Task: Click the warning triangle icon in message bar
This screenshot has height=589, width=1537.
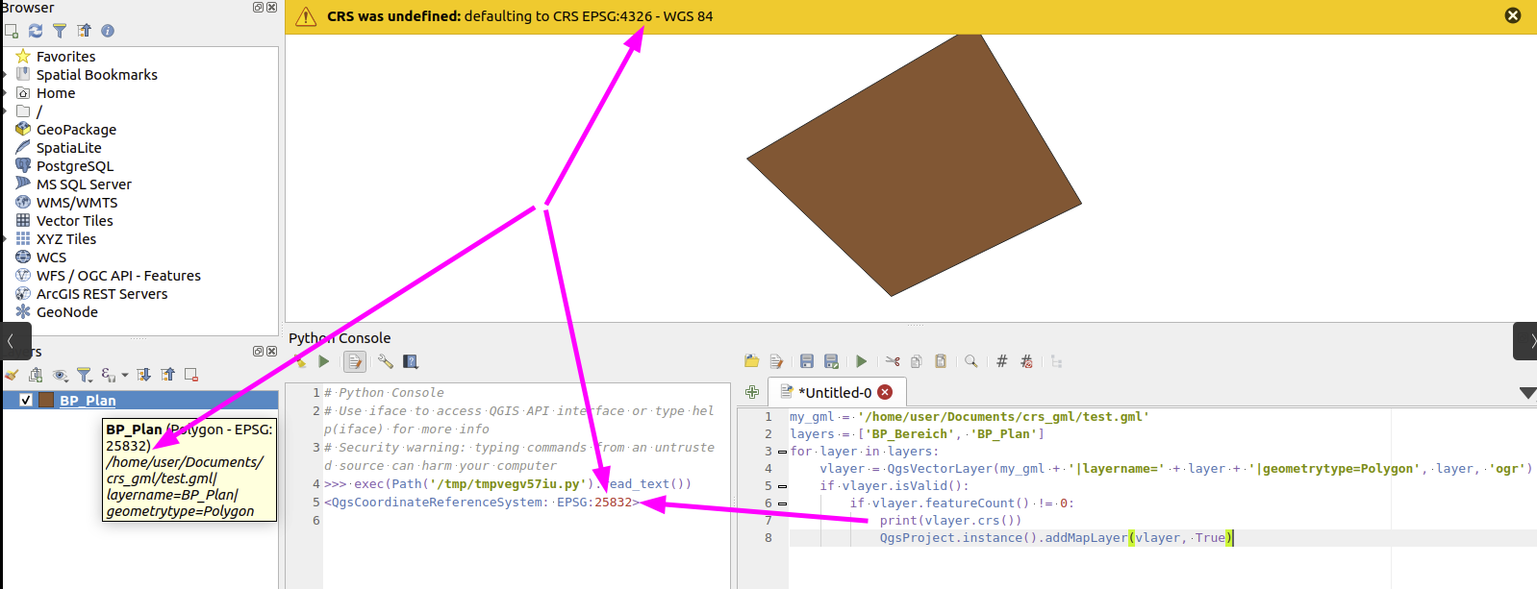Action: 306,16
